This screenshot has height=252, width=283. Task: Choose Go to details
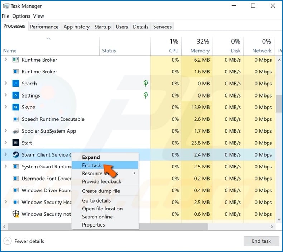[105, 200]
